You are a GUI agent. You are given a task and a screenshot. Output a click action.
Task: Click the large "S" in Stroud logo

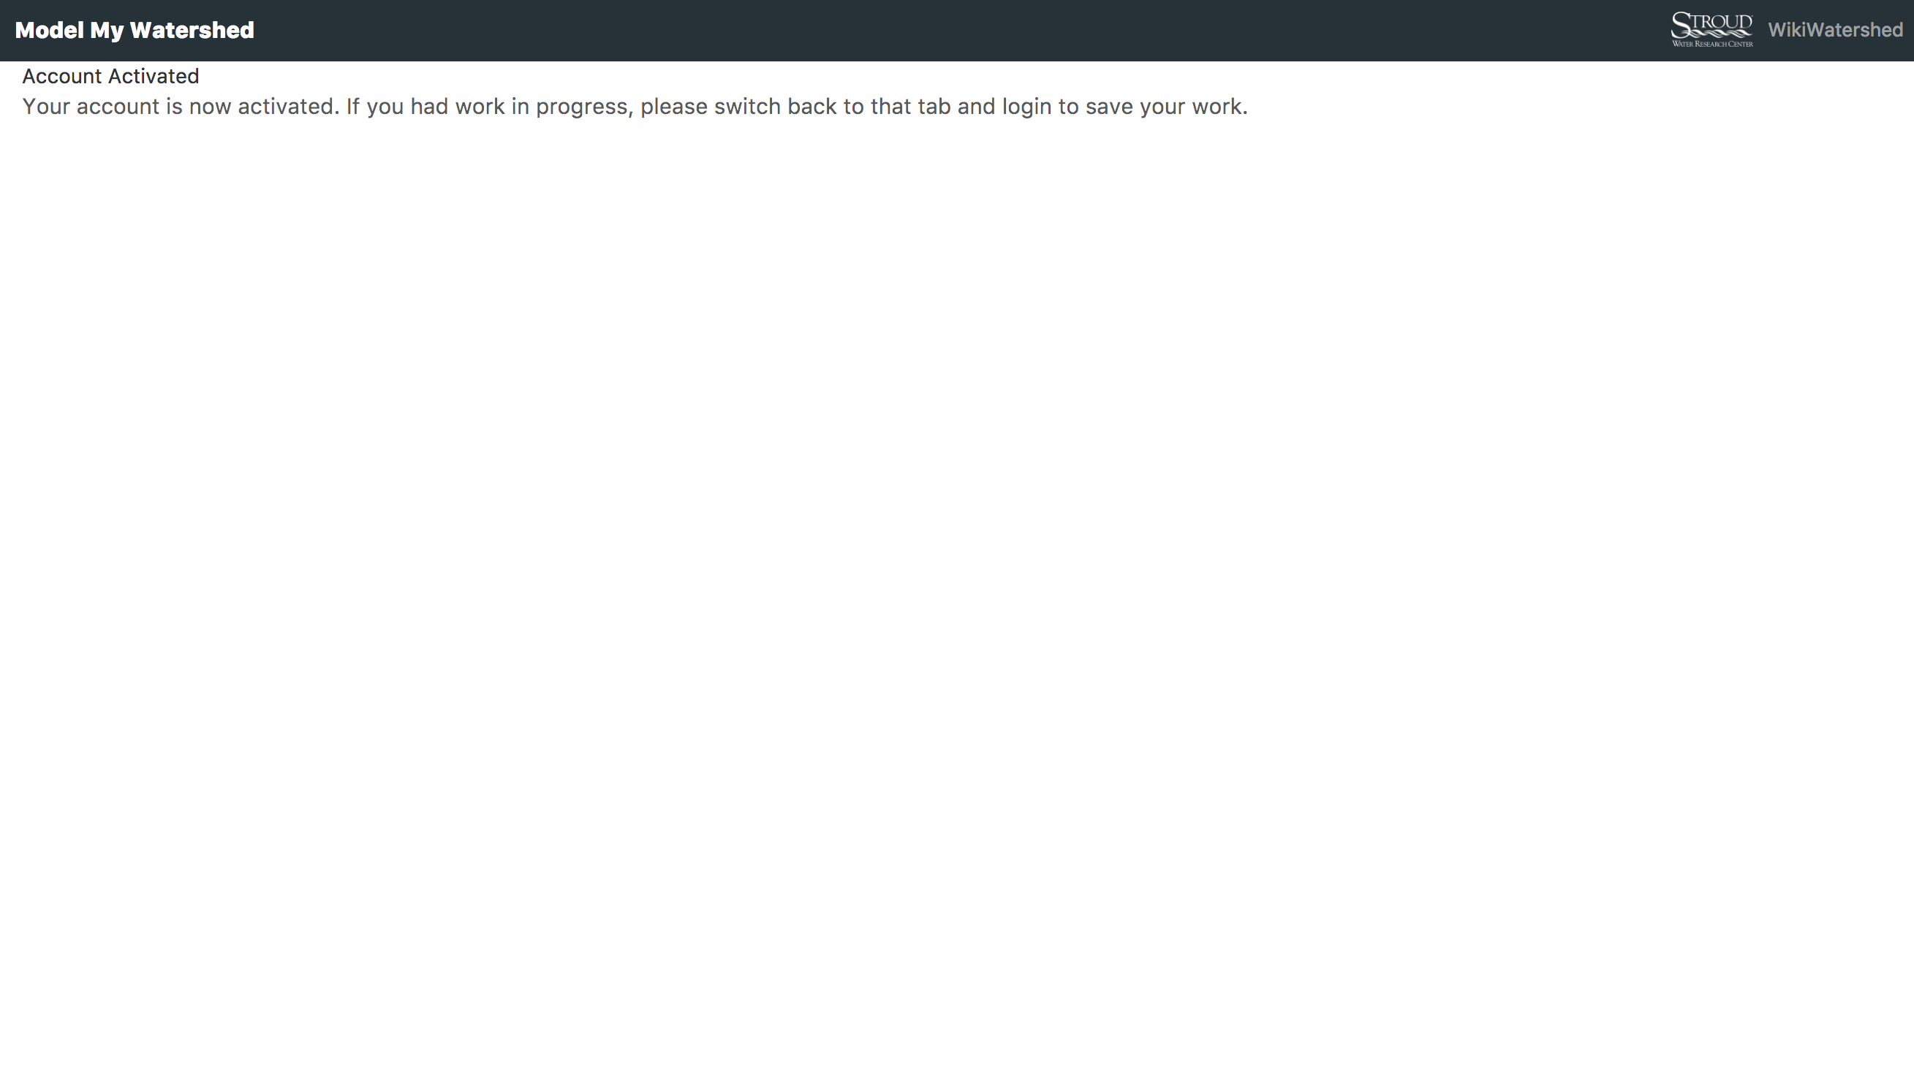[x=1682, y=25]
